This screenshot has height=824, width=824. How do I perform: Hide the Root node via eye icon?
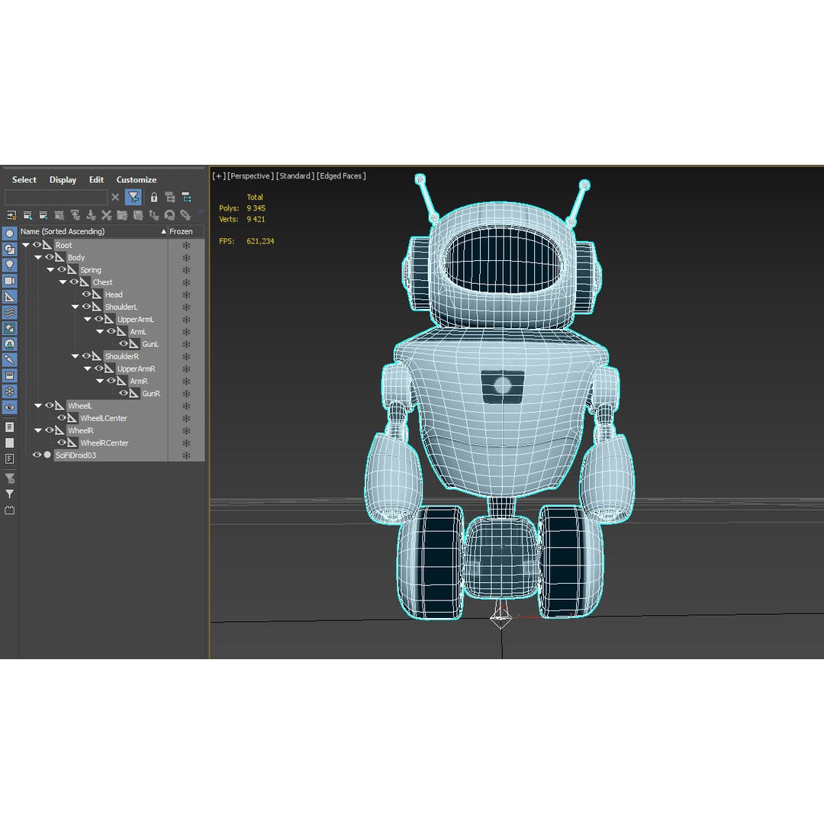37,245
